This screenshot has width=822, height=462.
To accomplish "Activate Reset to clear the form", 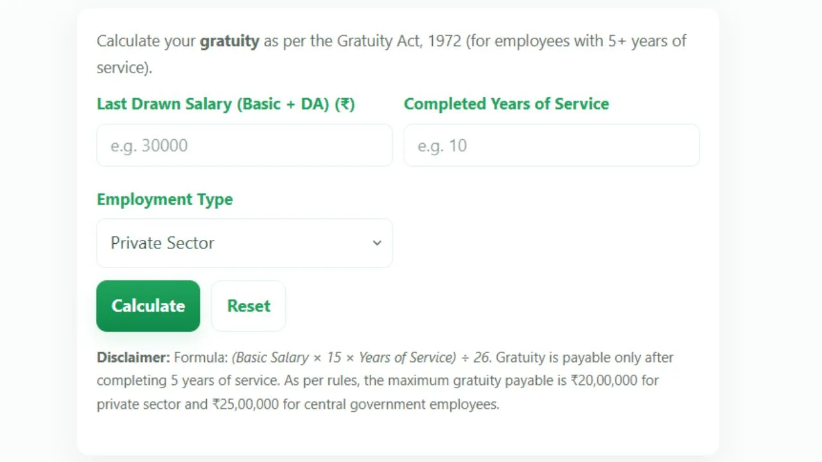I will click(248, 305).
